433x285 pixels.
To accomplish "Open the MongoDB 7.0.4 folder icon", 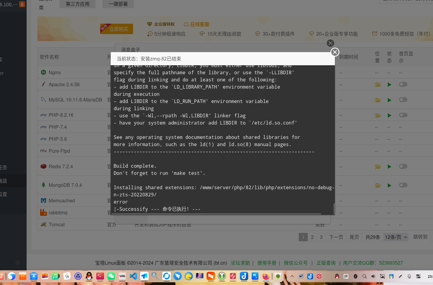I will pos(378,186).
